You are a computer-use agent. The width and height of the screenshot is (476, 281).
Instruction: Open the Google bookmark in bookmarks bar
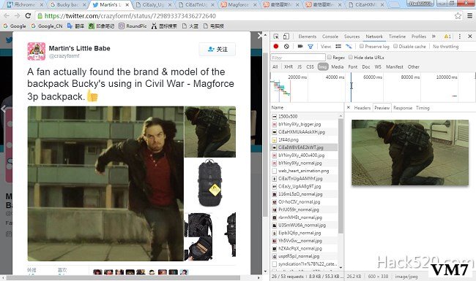pos(15,26)
